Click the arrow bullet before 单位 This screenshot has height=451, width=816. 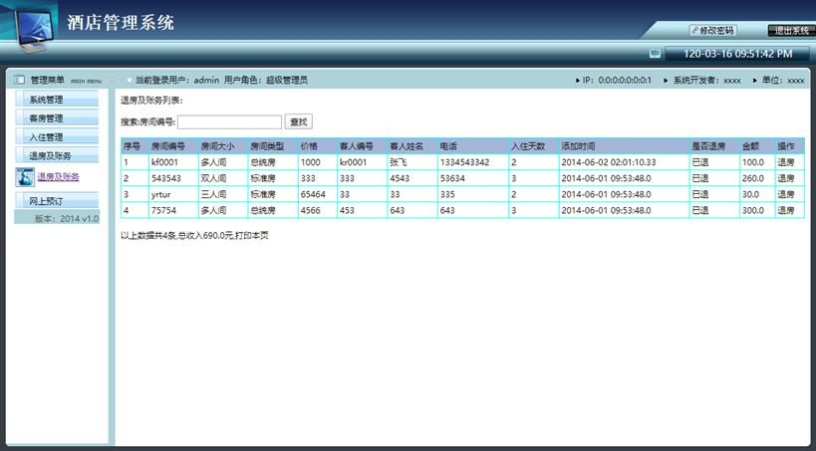click(x=755, y=80)
